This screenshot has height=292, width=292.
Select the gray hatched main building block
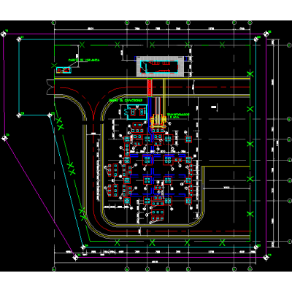pos(161,66)
